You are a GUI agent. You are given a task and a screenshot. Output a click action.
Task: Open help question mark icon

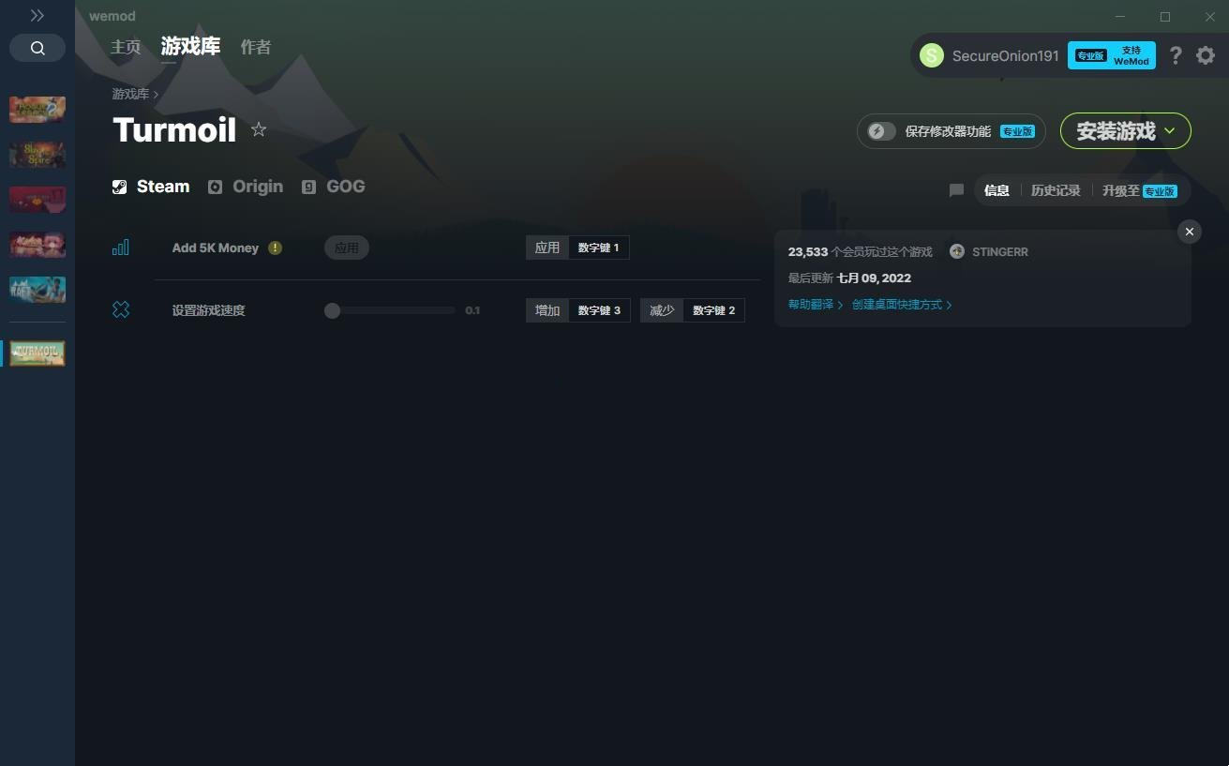click(x=1176, y=55)
